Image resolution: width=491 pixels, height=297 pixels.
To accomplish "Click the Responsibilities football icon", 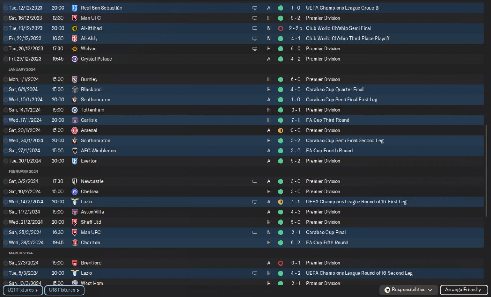I will pyautogui.click(x=387, y=290).
